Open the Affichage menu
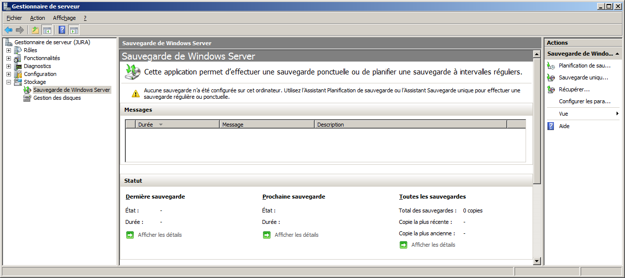 click(x=64, y=18)
